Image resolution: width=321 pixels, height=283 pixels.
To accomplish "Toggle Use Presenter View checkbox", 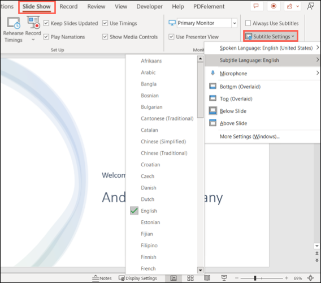I will point(171,37).
